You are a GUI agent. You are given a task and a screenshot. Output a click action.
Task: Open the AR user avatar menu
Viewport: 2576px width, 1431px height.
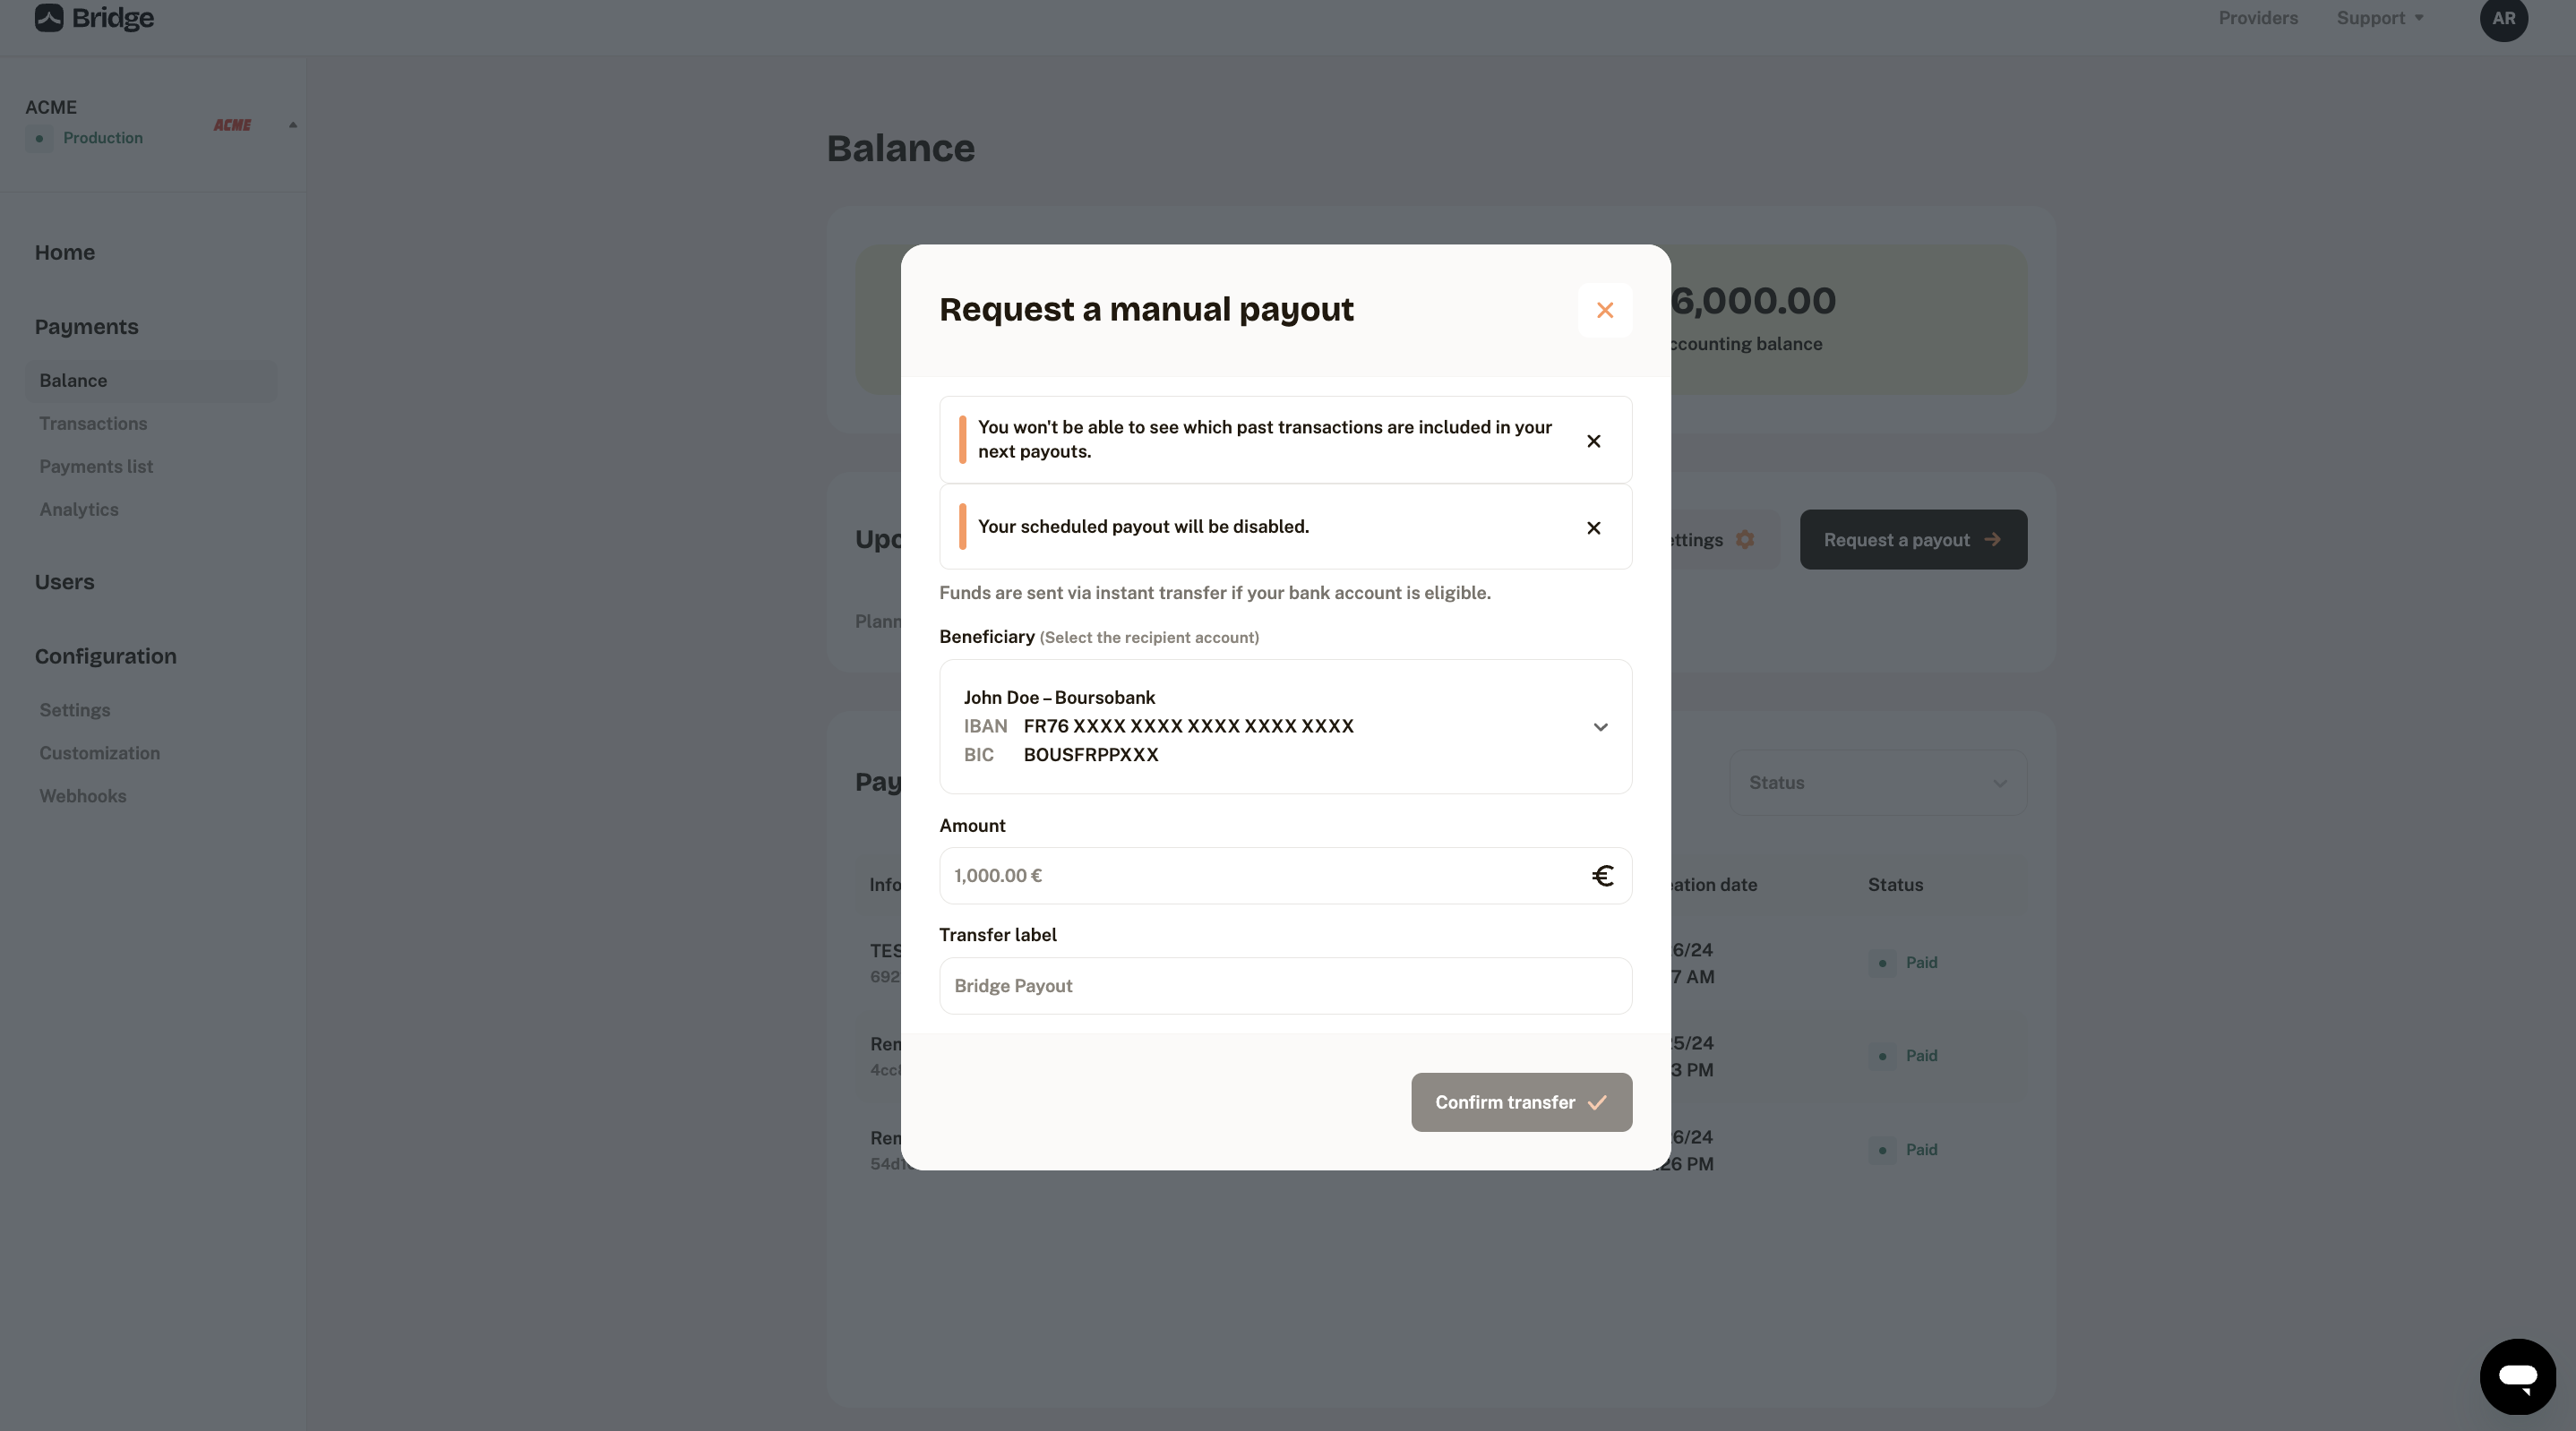(2504, 18)
